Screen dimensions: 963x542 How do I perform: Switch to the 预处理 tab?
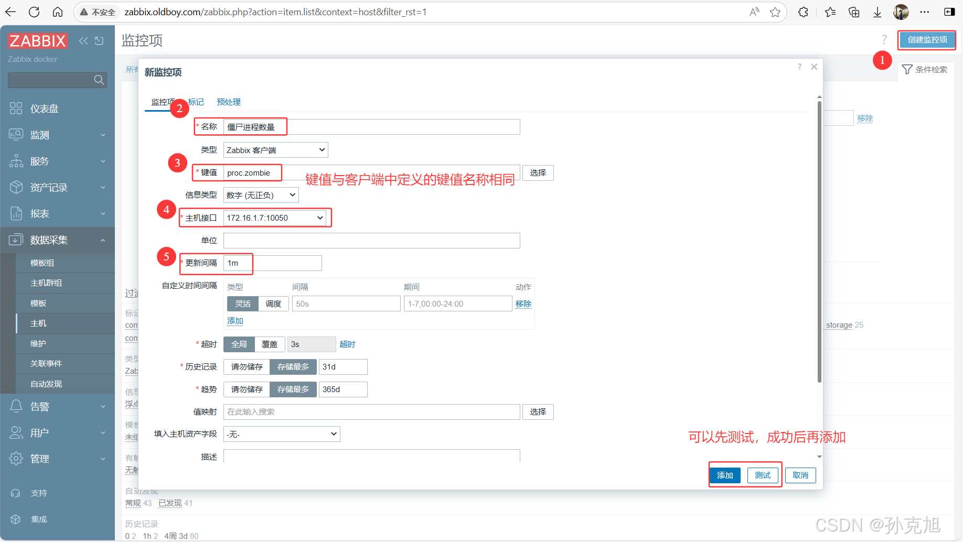pos(229,102)
